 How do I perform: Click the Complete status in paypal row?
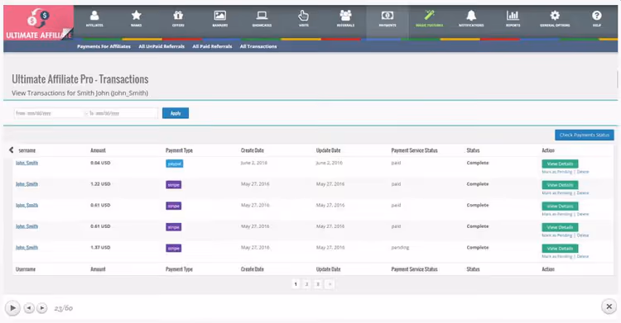click(x=478, y=163)
